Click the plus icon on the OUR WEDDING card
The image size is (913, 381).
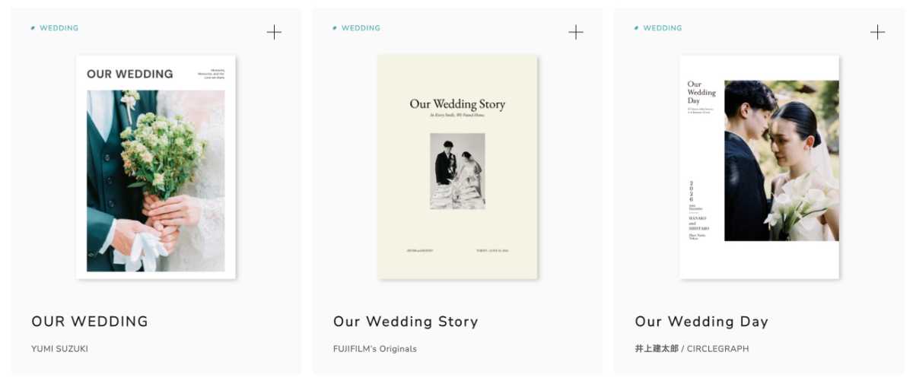[x=274, y=32]
